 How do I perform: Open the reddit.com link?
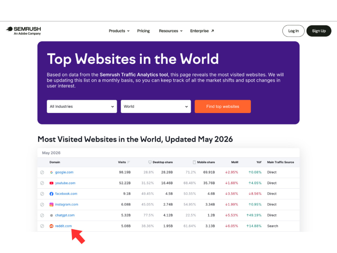tap(63, 226)
